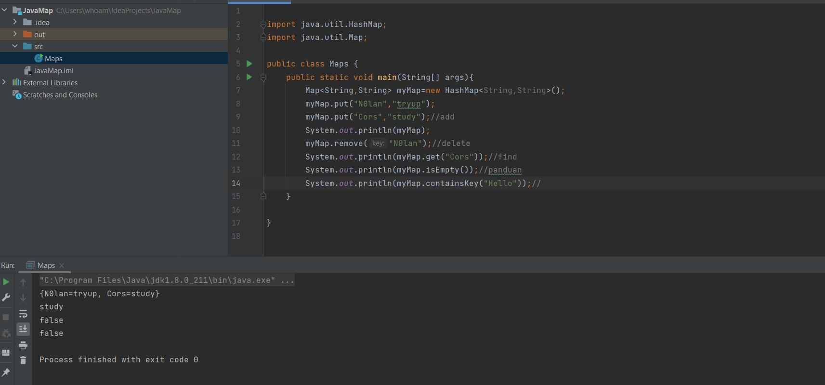This screenshot has height=385, width=825.
Task: Click the "key:" parameter hint on line 11
Action: [378, 143]
